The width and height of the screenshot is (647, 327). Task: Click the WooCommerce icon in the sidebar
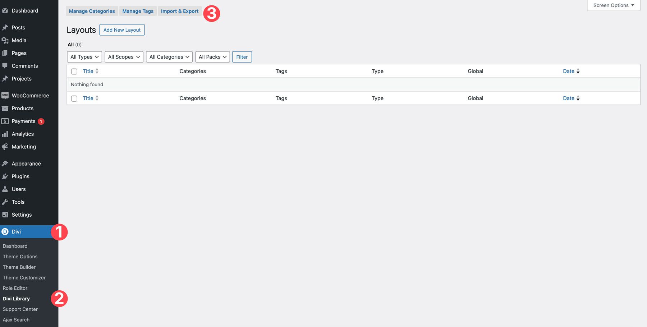click(x=5, y=96)
